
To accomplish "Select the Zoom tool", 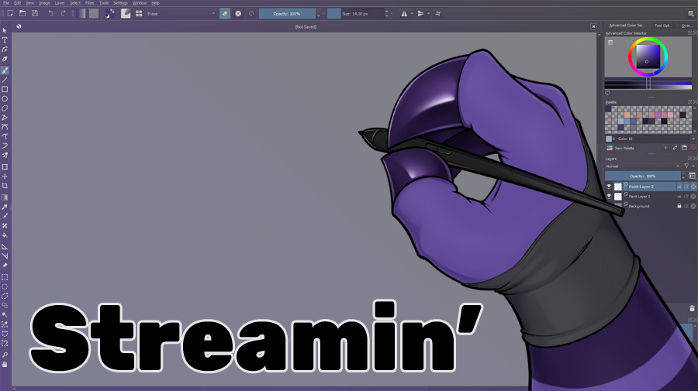I will [x=5, y=355].
